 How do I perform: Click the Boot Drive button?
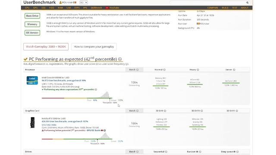(x=32, y=16)
